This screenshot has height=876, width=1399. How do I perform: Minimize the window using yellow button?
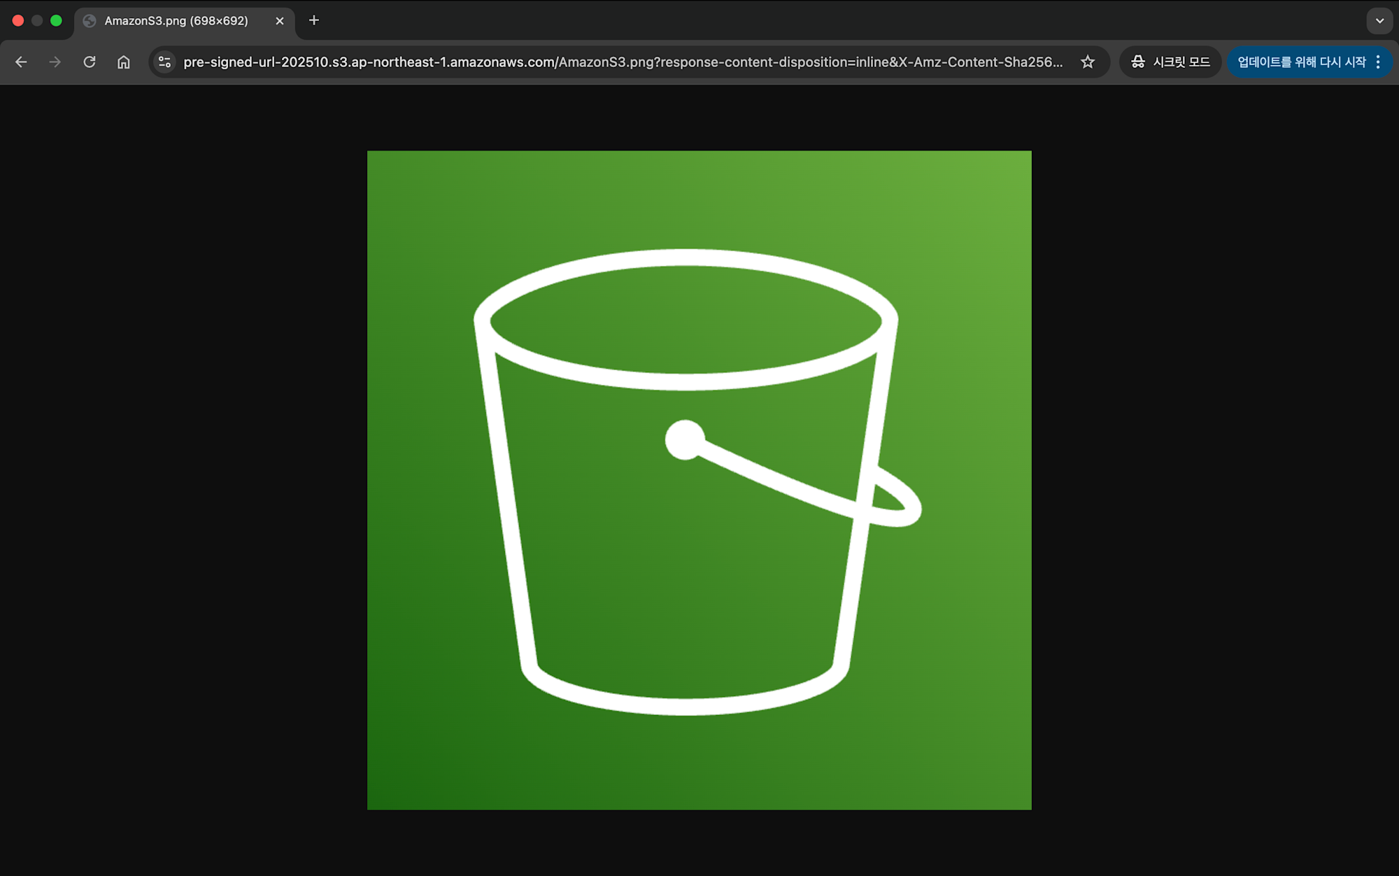pos(37,21)
